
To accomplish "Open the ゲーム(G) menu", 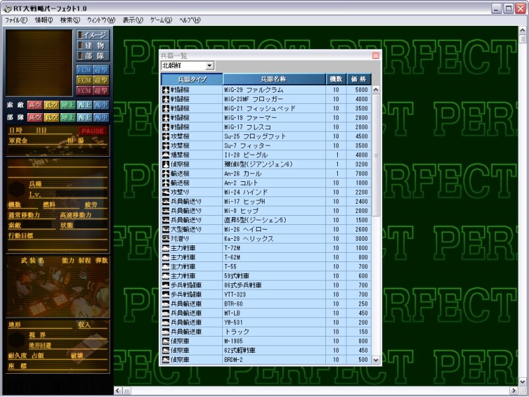I will click(x=161, y=20).
